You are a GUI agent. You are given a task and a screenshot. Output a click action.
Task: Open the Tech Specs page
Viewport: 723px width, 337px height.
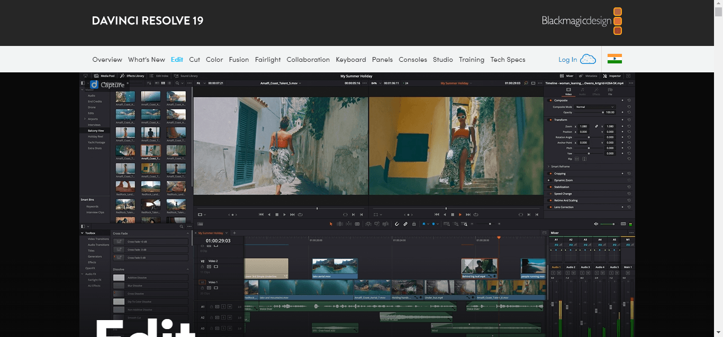[x=508, y=60]
